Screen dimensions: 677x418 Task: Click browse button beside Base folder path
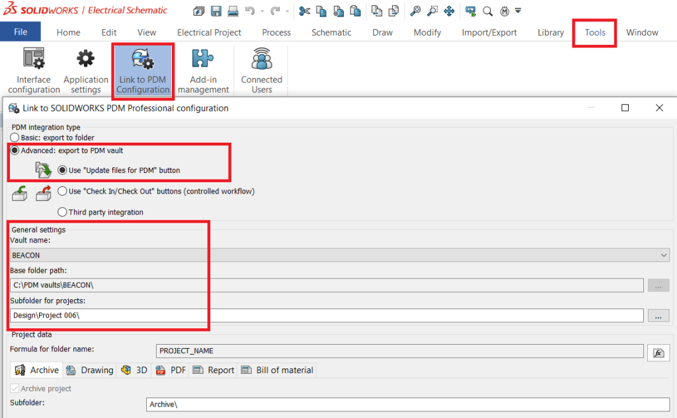pyautogui.click(x=658, y=286)
